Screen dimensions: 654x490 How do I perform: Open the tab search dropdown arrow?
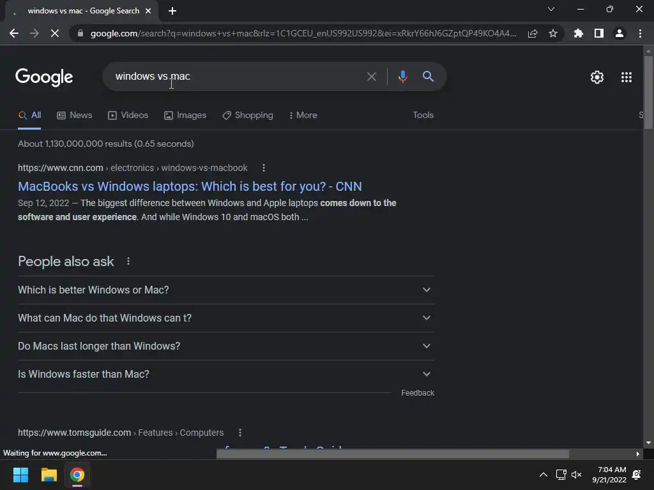tap(551, 9)
